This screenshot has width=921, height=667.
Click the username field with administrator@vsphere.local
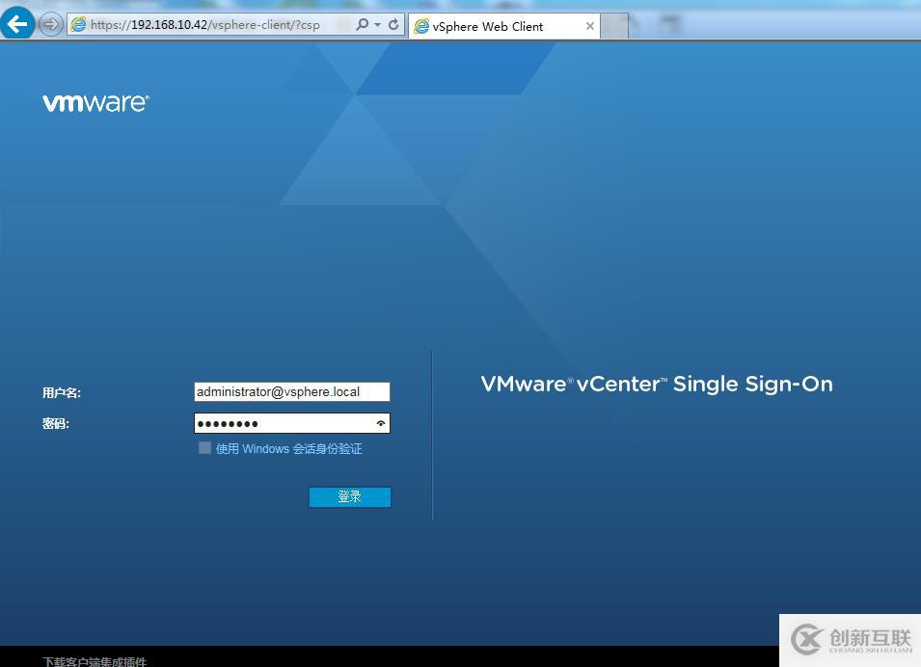292,391
